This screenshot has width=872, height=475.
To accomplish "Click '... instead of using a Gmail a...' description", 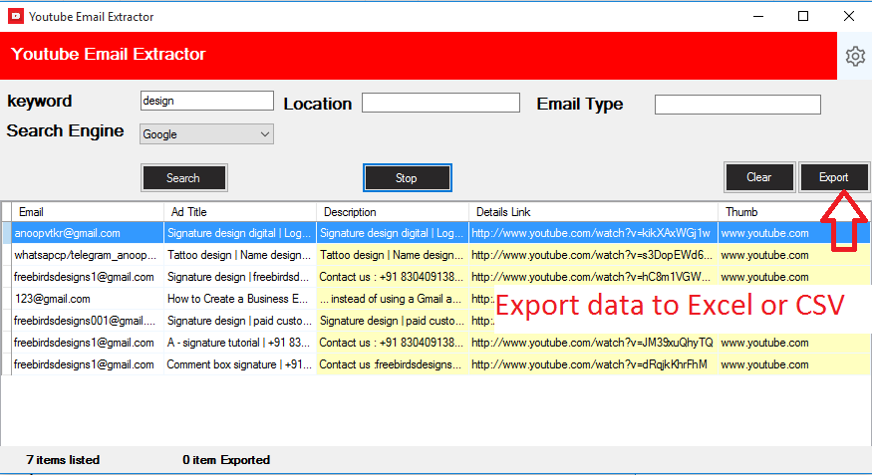I will coord(392,299).
